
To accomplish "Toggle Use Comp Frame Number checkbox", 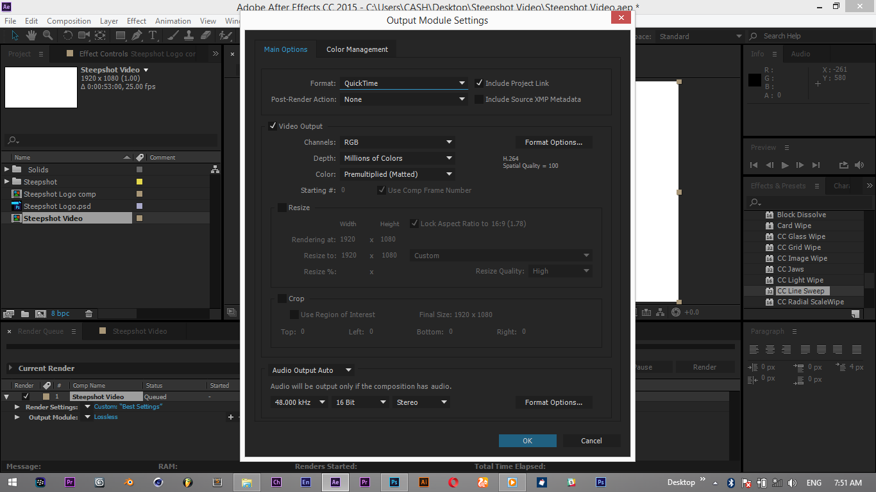I will (382, 190).
